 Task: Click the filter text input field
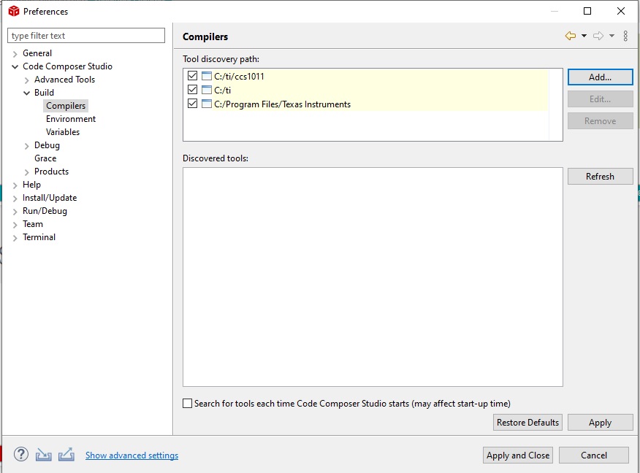86,36
